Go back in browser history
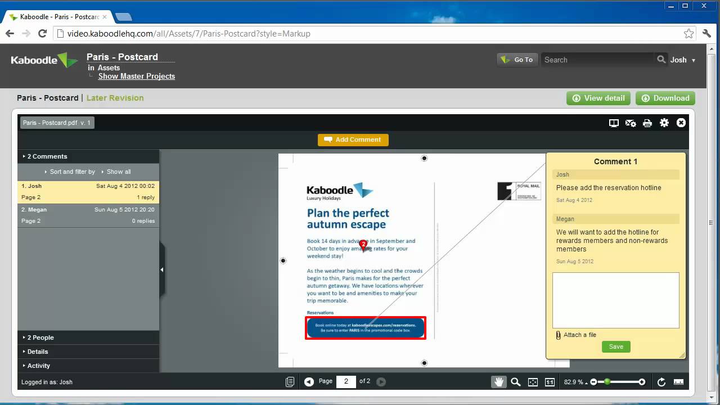720x405 pixels. click(10, 34)
